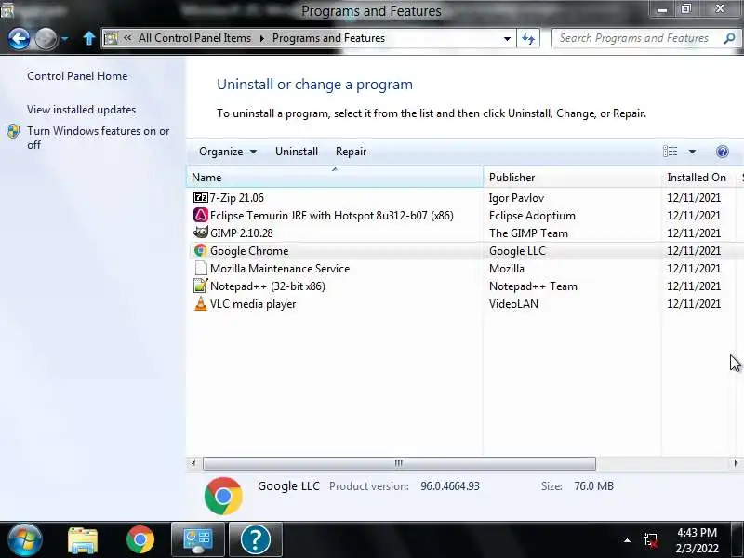
Task: Sort by the Publisher column header
Action: click(572, 177)
